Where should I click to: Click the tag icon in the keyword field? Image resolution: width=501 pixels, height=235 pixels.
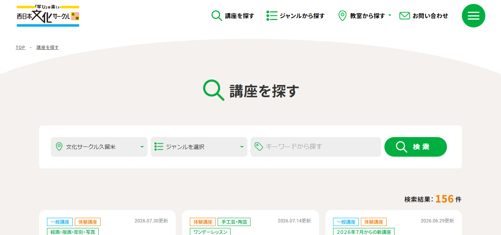click(258, 146)
